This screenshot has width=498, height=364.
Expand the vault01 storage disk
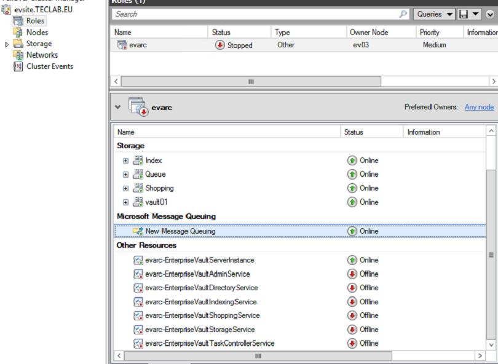126,202
